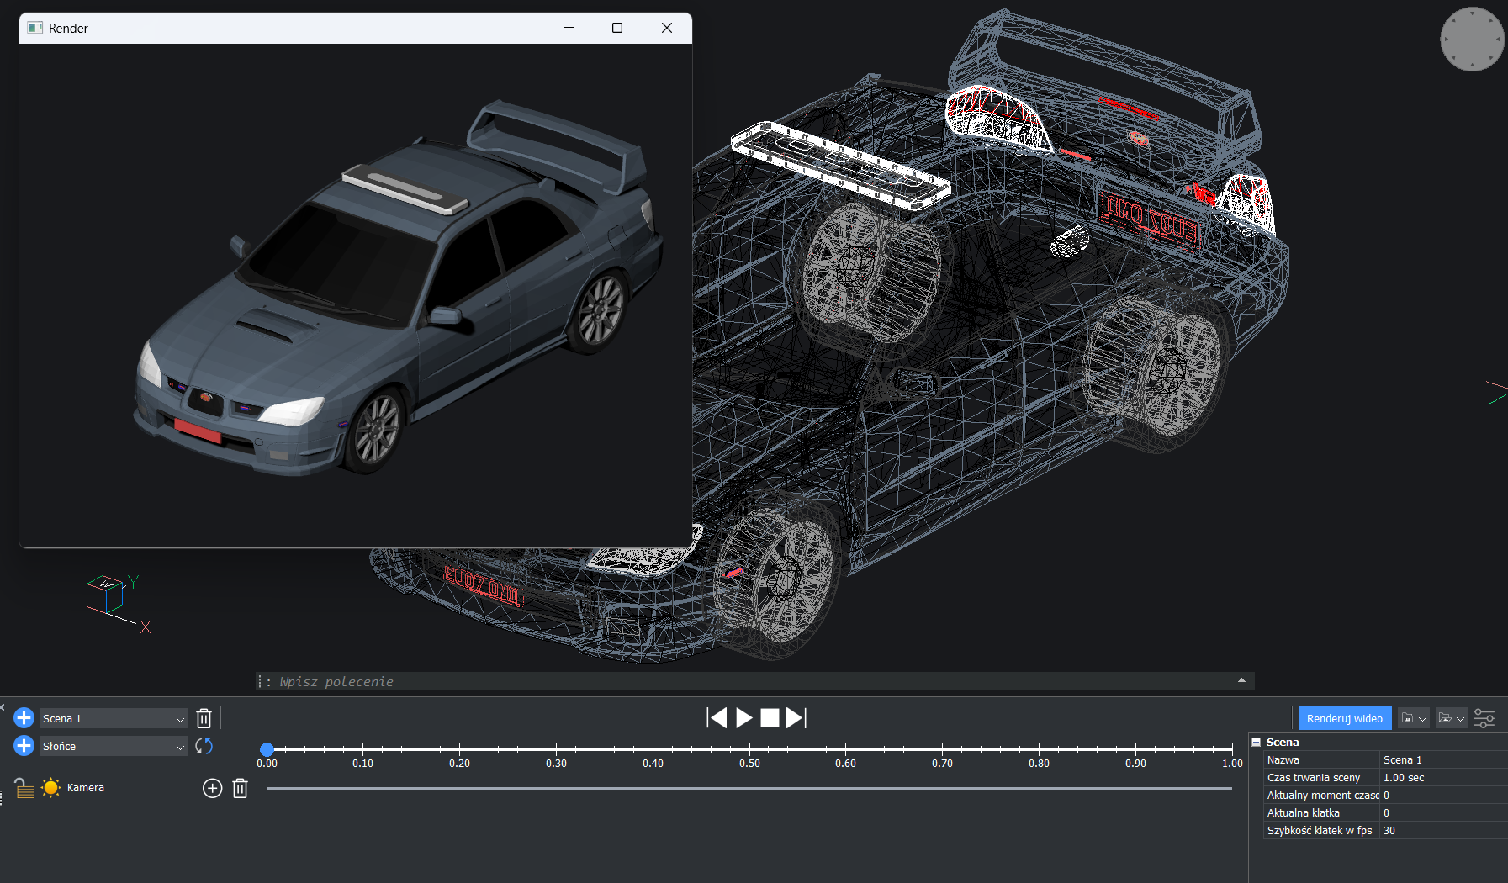
Task: Click the view navigation compass widget
Action: pyautogui.click(x=1472, y=40)
